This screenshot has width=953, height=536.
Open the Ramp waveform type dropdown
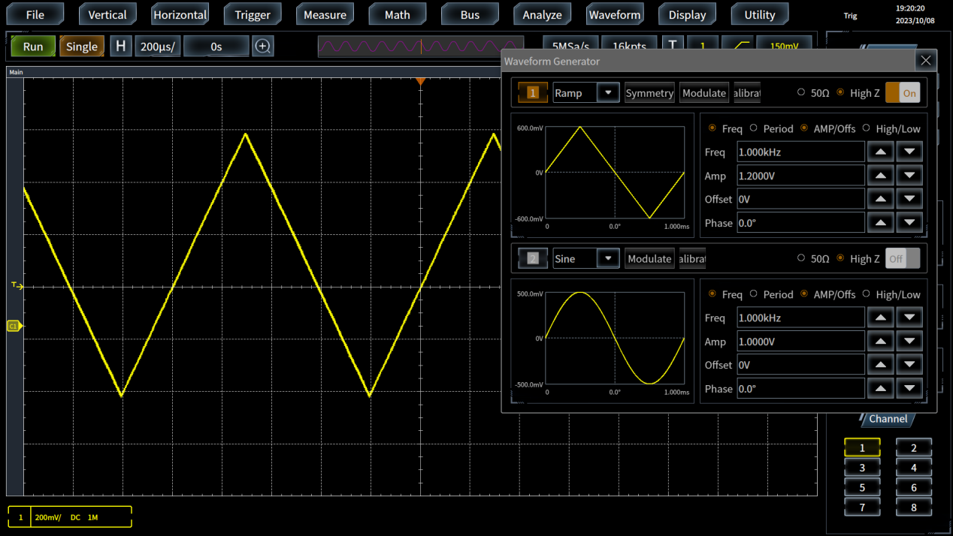(607, 93)
